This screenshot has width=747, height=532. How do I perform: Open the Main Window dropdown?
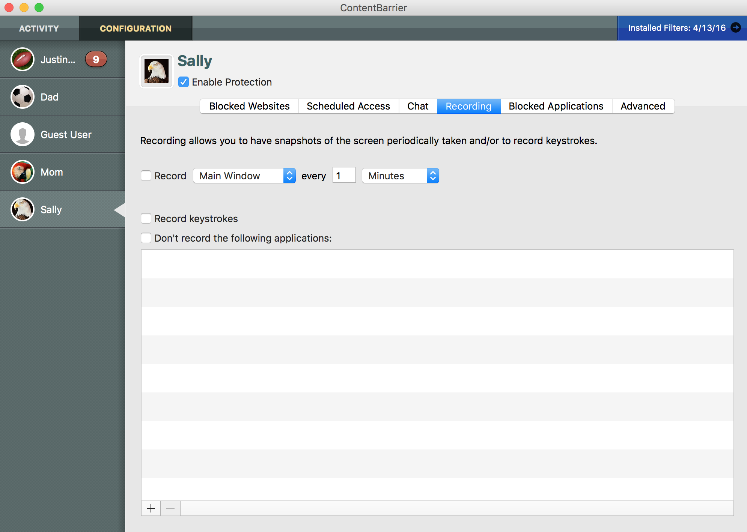[244, 176]
